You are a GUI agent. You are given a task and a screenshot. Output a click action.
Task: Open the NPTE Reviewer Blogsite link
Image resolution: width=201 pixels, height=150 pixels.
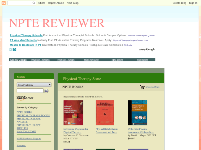pos(29,138)
